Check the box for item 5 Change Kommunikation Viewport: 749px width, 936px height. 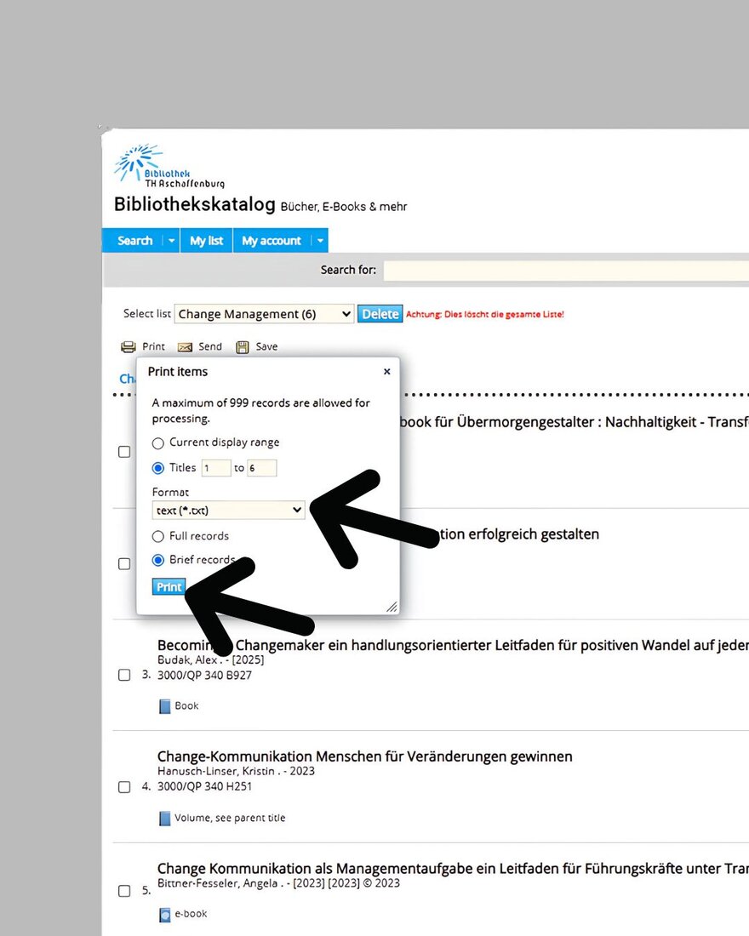point(124,891)
